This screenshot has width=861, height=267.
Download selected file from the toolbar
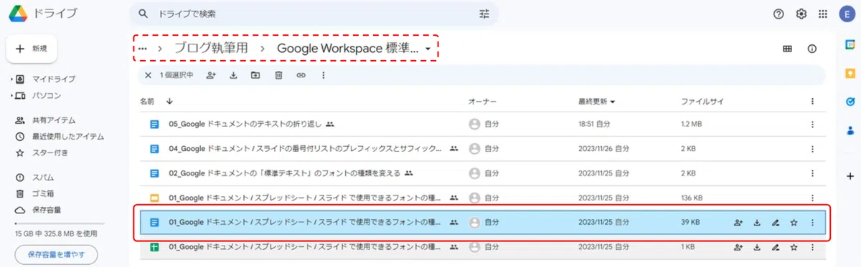click(x=233, y=75)
